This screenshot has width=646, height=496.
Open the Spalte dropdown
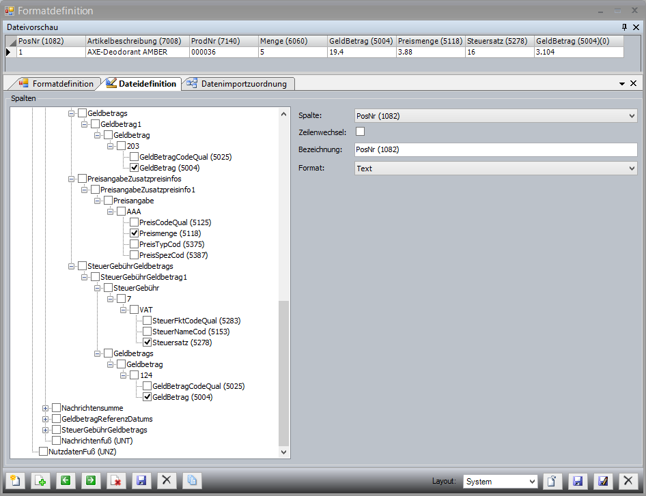point(496,116)
